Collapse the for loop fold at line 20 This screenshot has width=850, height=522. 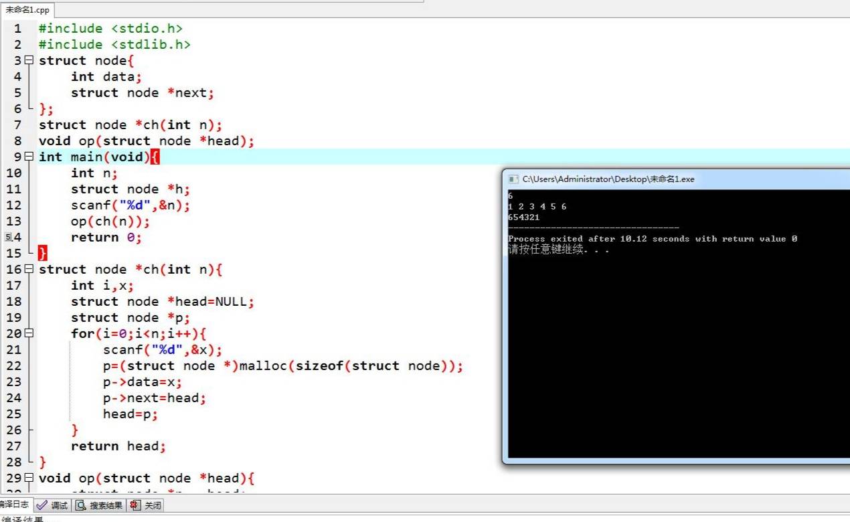pyautogui.click(x=28, y=333)
